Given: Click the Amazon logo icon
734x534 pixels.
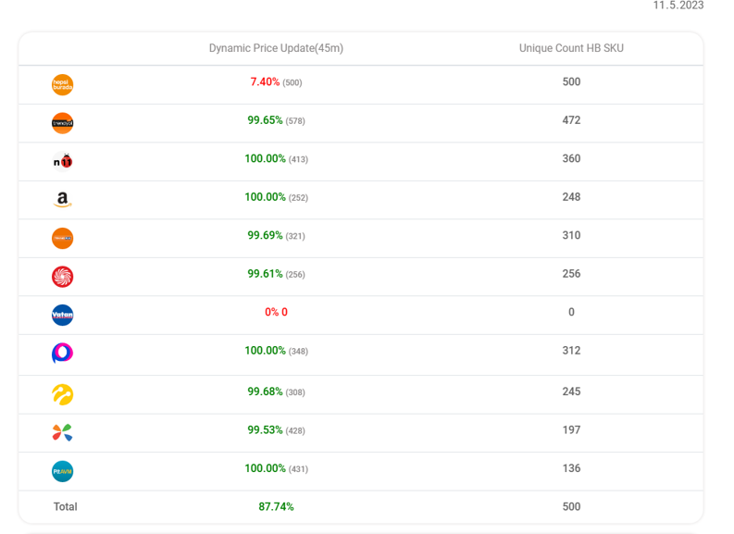Looking at the screenshot, I should 62,200.
